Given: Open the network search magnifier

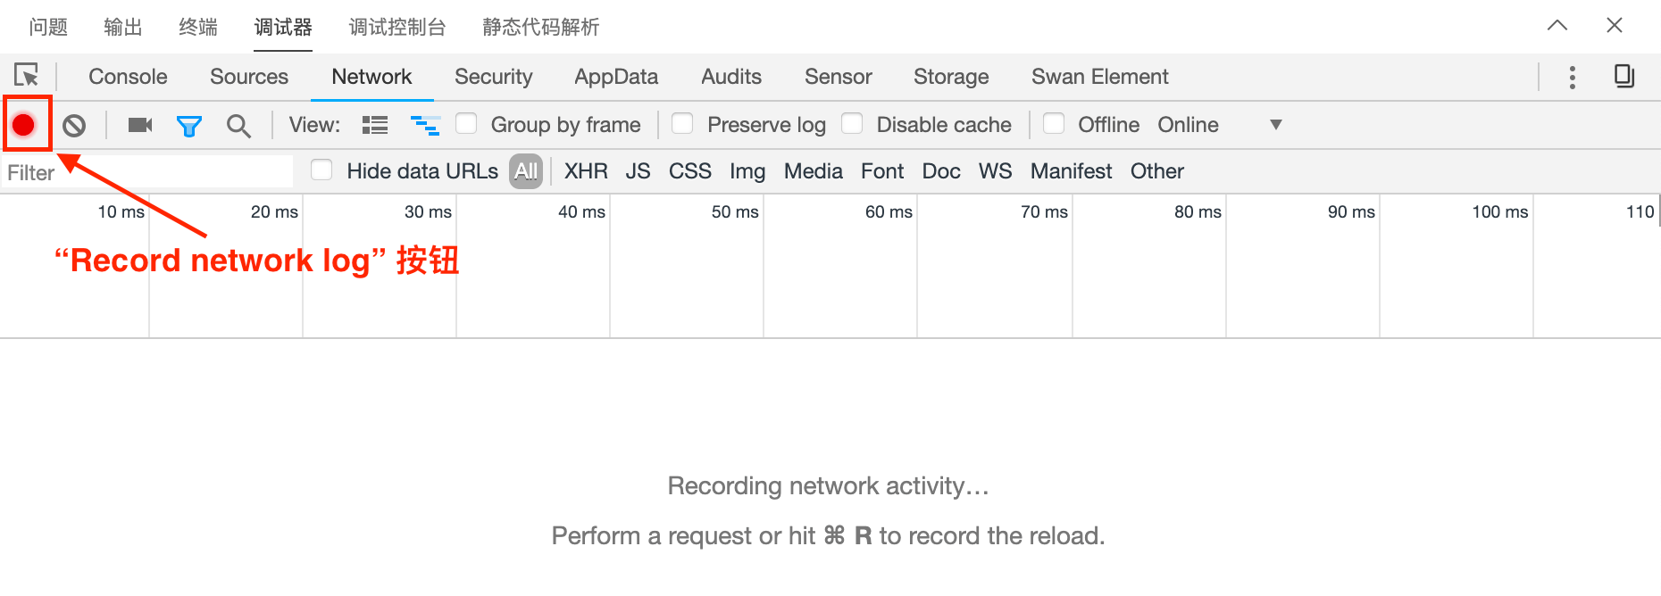Looking at the screenshot, I should pyautogui.click(x=238, y=126).
